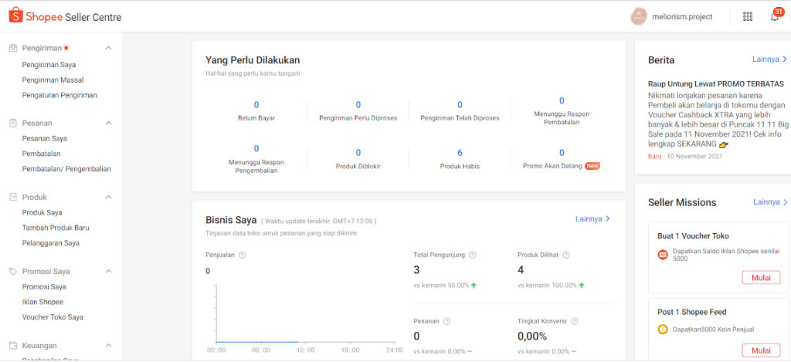791x362 pixels.
Task: Click Lainnya link in Seller Missions panel
Action: pos(770,201)
